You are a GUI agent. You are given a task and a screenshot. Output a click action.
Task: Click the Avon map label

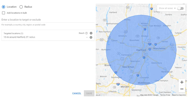(122, 43)
